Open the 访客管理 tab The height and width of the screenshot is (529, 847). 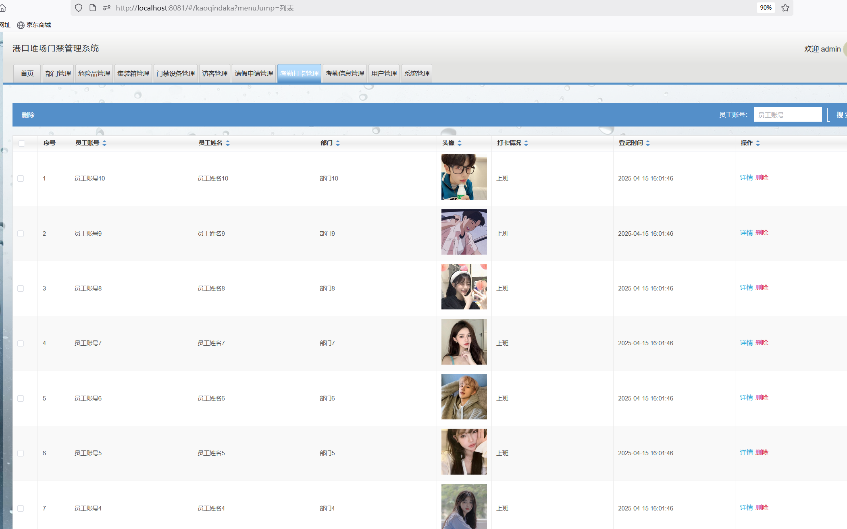(214, 73)
